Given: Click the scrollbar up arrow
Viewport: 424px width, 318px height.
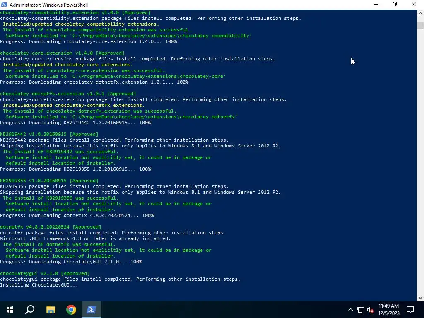Looking at the screenshot, I should pos(420,13).
